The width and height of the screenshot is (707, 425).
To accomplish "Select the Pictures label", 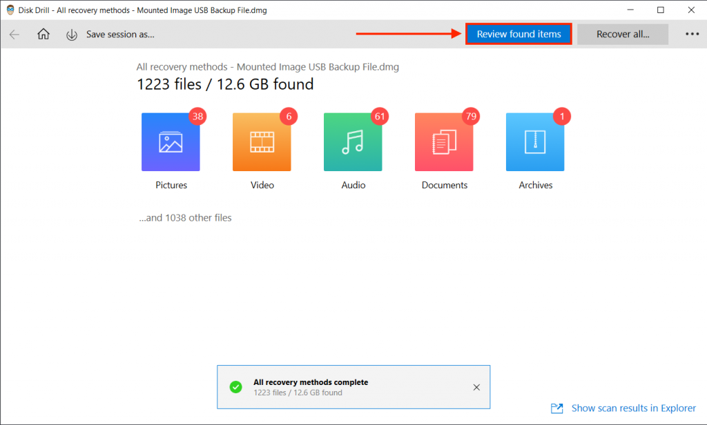I will point(171,185).
